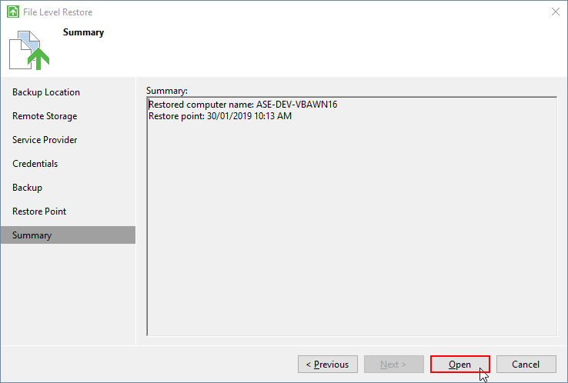
Task: Click the Veeam icon in the title bar
Action: [13, 12]
